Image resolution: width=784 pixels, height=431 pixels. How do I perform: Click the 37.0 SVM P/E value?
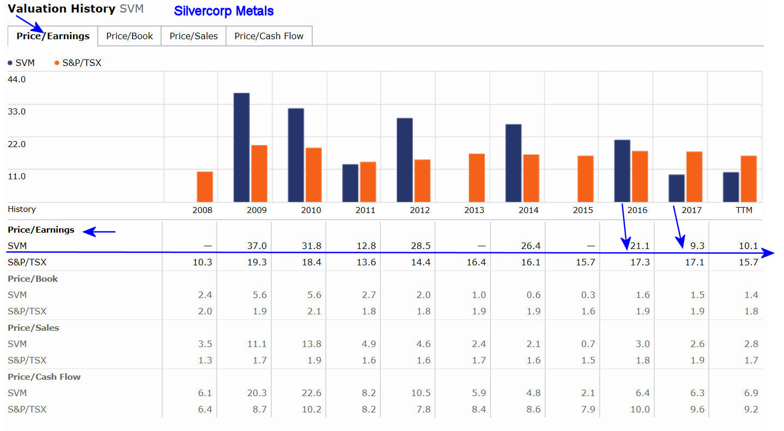coord(258,246)
